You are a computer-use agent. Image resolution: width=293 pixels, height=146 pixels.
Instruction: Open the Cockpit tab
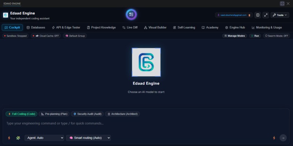[x=12, y=27]
